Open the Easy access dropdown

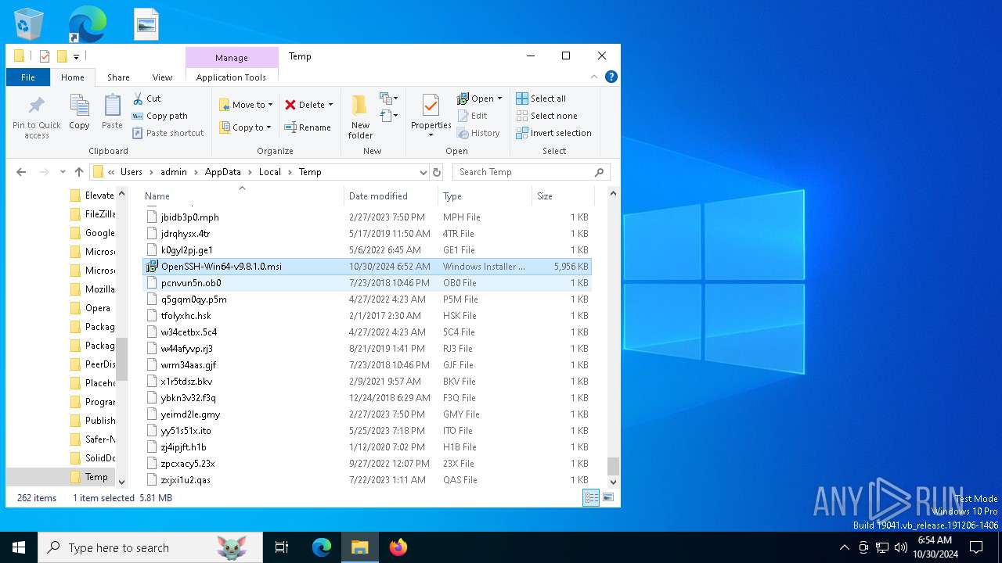click(389, 116)
